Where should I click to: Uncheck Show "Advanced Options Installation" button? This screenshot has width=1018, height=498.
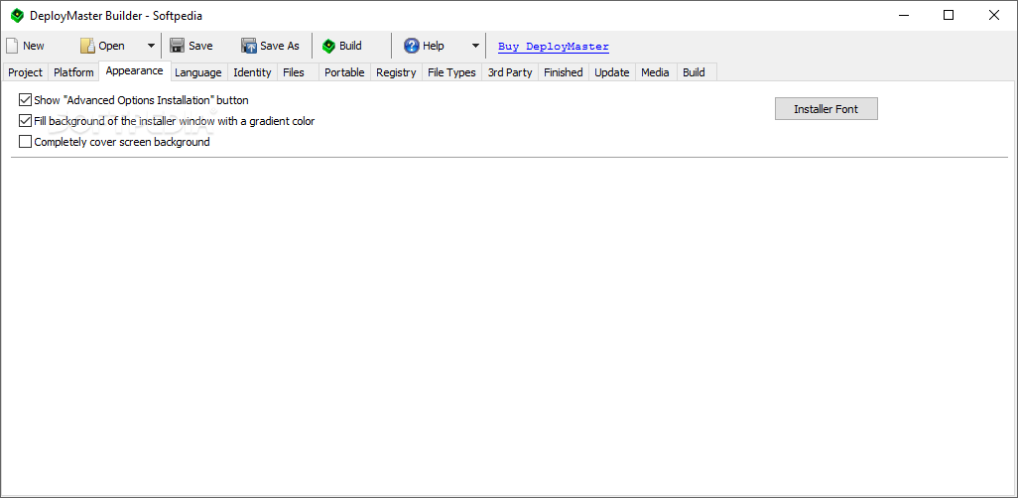click(26, 100)
